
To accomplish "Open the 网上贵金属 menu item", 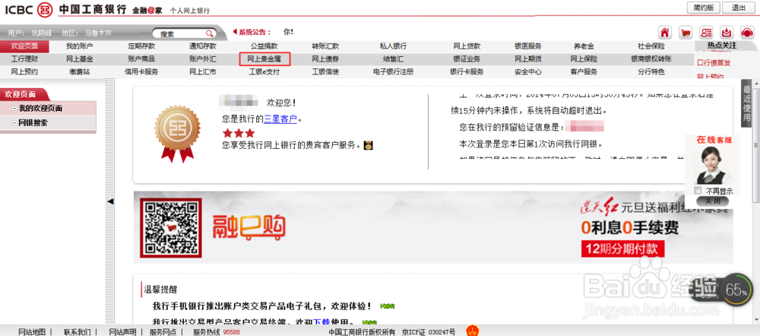I will [x=265, y=59].
